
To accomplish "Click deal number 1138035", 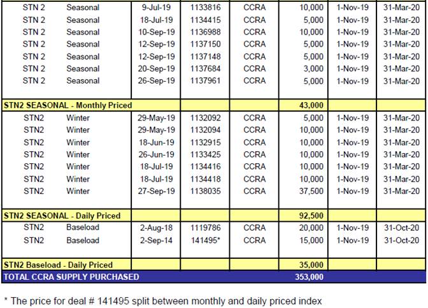I will 205,191.
